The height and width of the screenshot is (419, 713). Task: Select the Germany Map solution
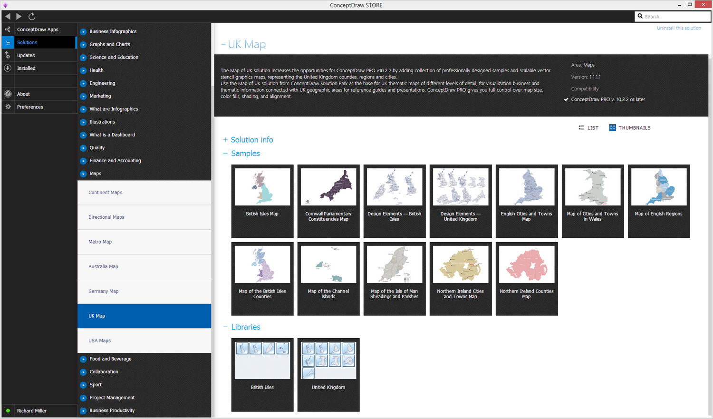(x=144, y=292)
